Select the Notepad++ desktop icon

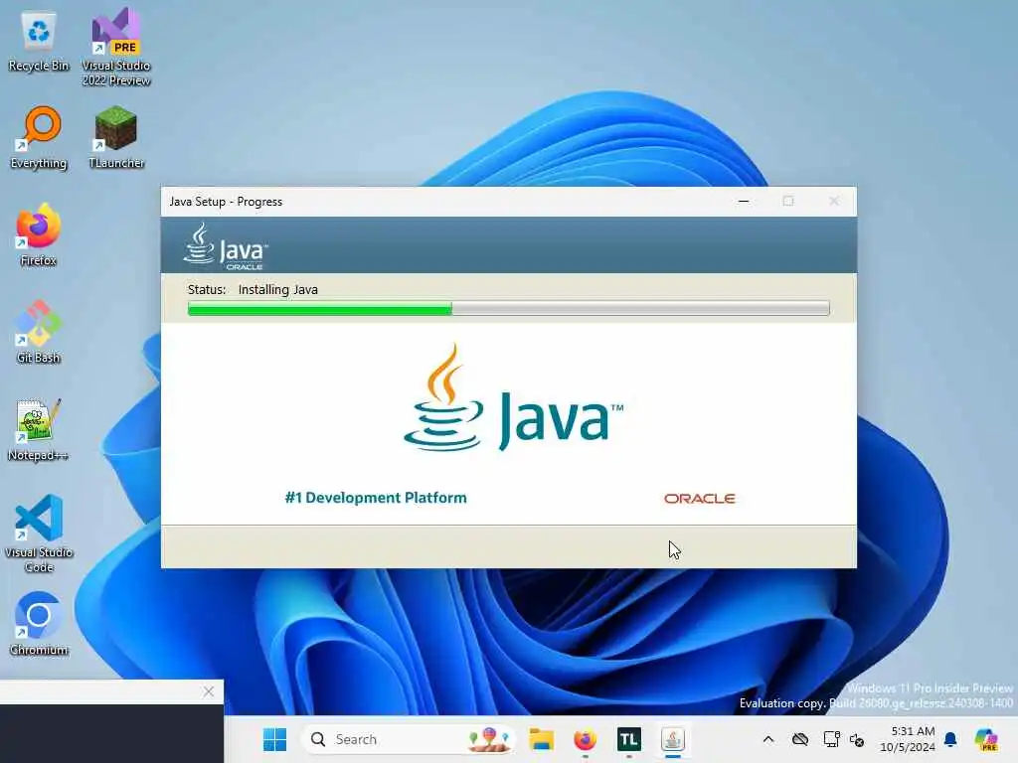click(x=39, y=429)
